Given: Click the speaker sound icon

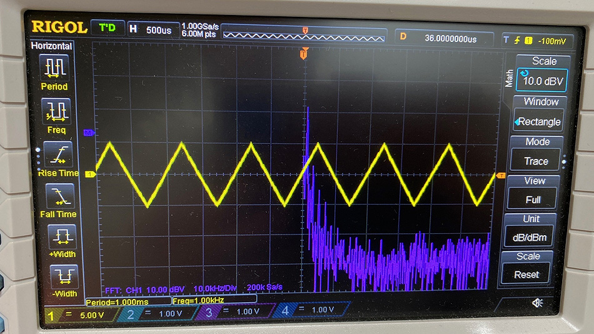Looking at the screenshot, I should pos(536,303).
